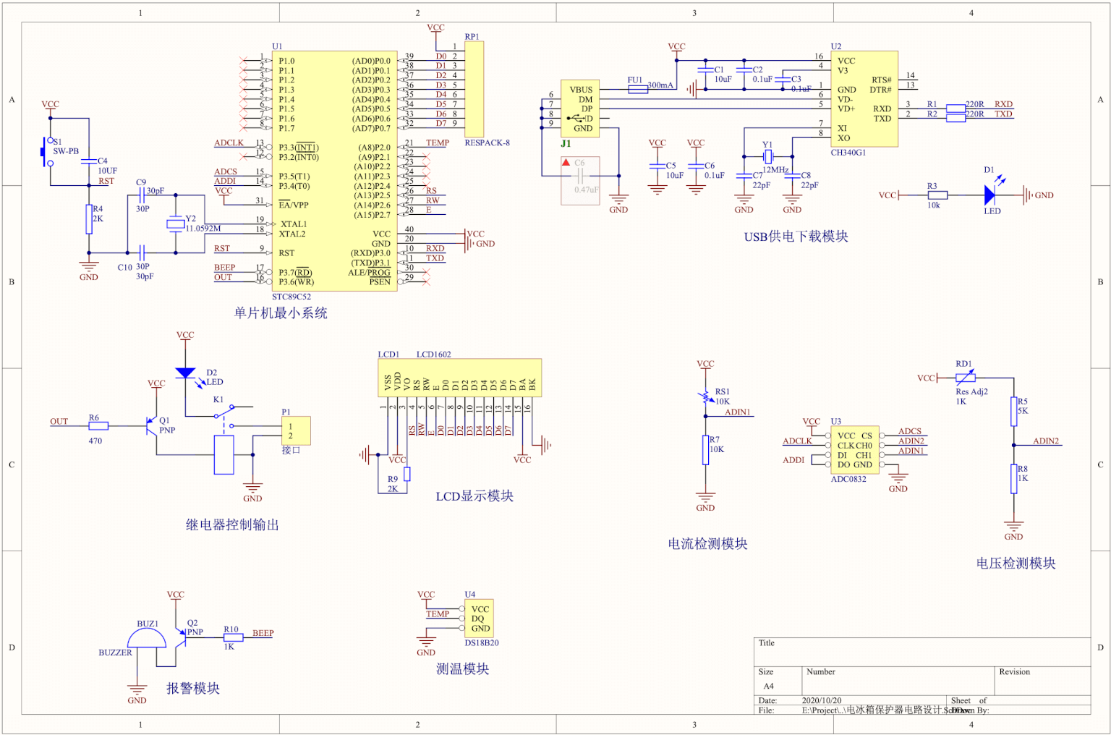Select resistor R5 5K symbol
Viewport: 1111px width, 735px height.
1014,411
